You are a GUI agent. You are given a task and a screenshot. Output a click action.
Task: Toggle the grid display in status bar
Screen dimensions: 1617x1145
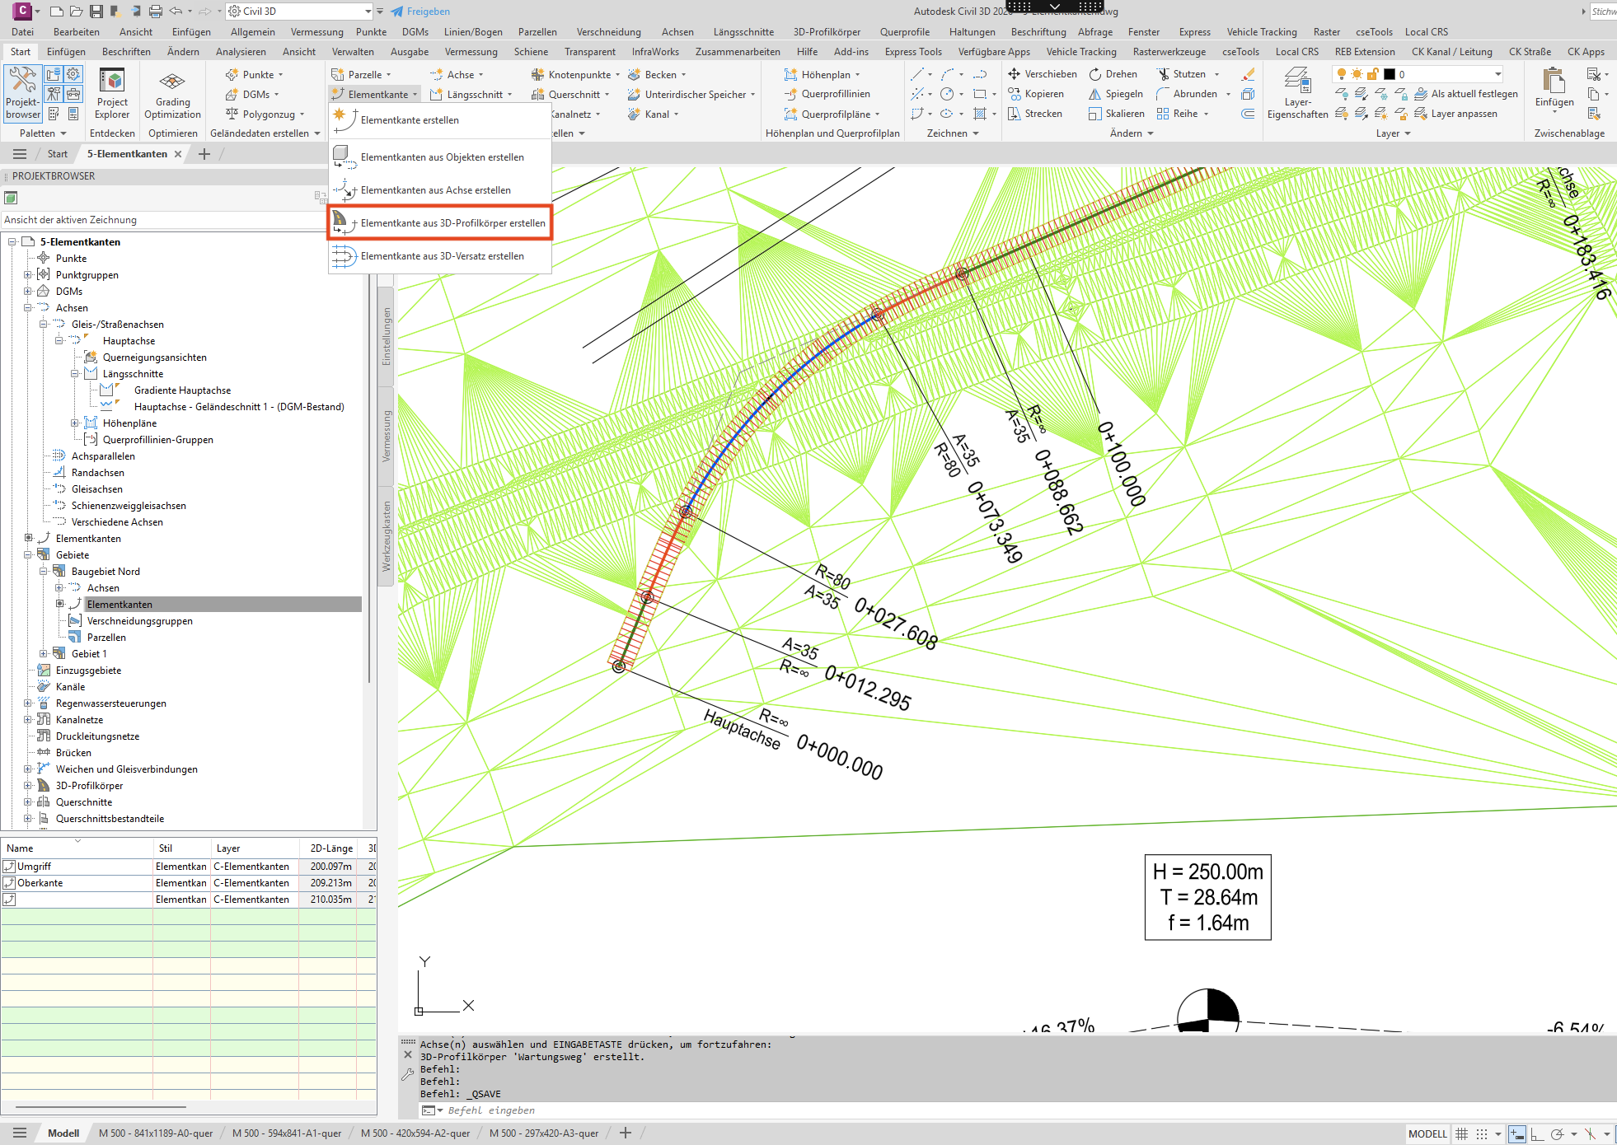click(1461, 1134)
